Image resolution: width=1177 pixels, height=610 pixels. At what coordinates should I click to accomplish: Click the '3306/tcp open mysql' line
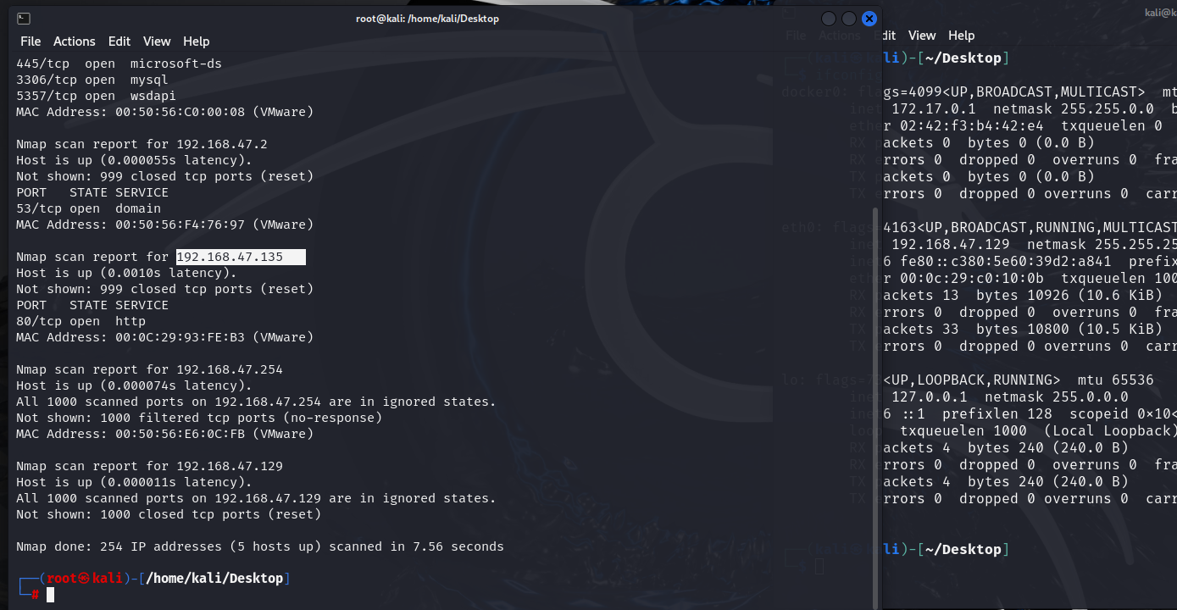point(92,80)
